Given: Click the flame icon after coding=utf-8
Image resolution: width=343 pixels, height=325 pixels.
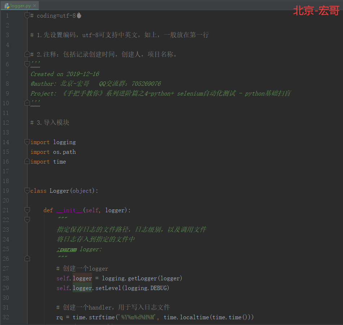Looking at the screenshot, I should pyautogui.click(x=79, y=15).
